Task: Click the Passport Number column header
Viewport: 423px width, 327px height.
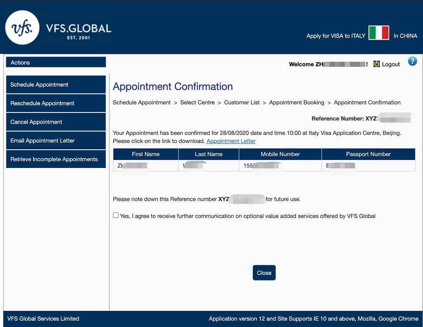Action: click(x=368, y=154)
